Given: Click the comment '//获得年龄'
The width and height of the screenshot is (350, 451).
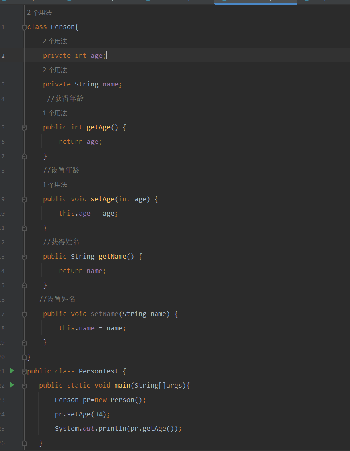Looking at the screenshot, I should click(x=65, y=98).
